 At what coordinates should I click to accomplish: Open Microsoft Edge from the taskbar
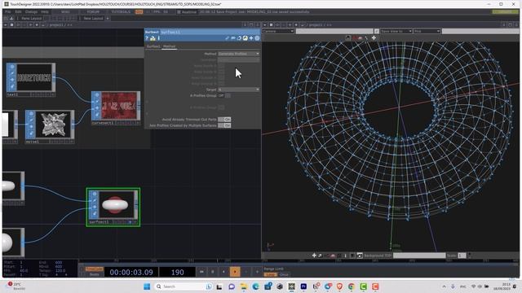[x=255, y=286]
